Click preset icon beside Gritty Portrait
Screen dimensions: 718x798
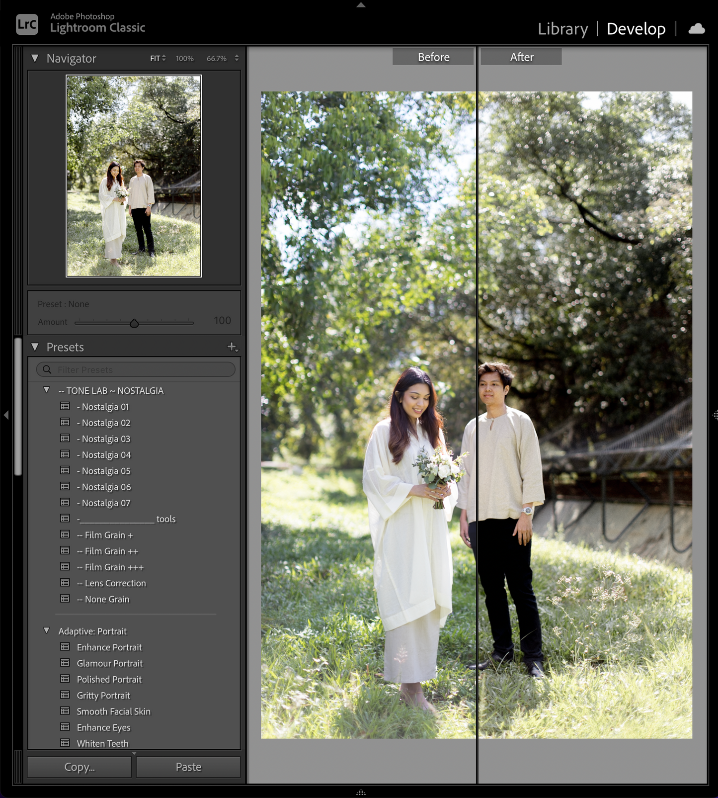[65, 695]
